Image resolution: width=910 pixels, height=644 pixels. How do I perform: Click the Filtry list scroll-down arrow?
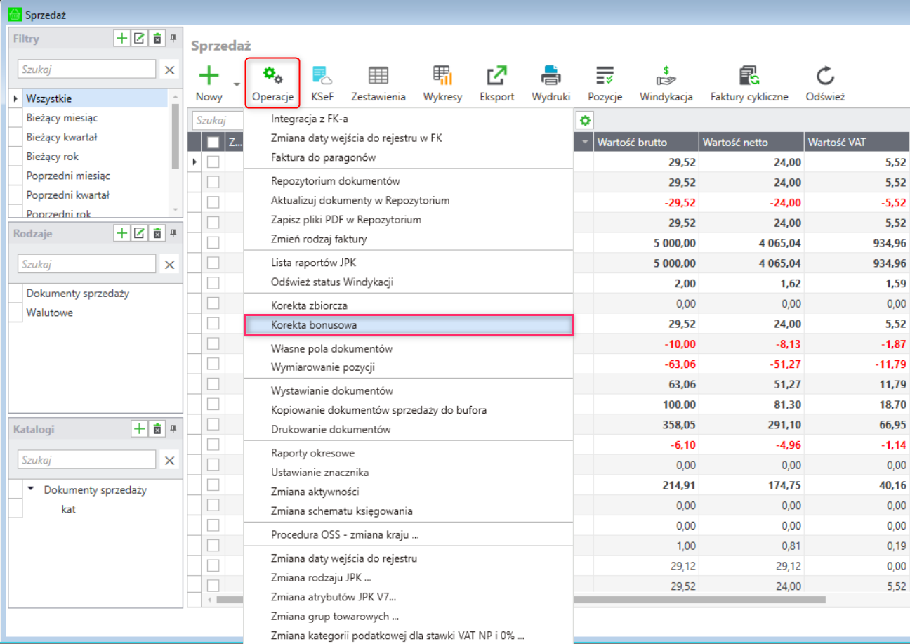click(175, 209)
